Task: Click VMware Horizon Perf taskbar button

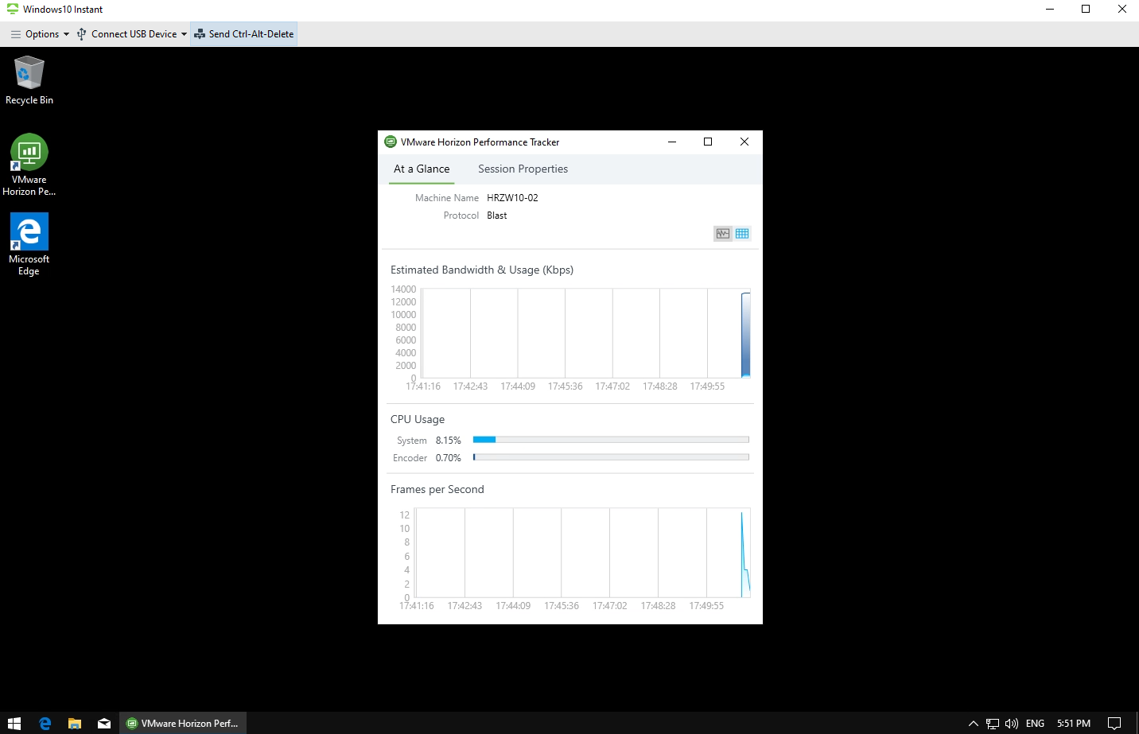Action: [x=183, y=723]
